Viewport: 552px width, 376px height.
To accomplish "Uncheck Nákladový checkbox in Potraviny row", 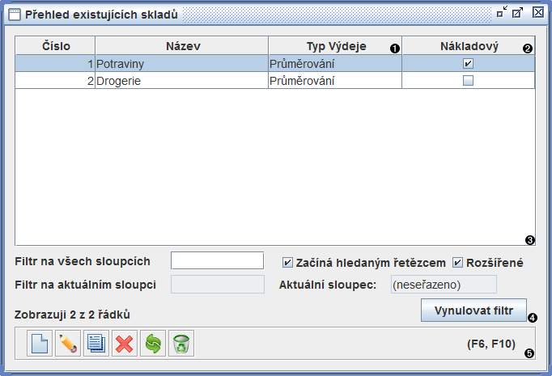I will click(x=468, y=64).
